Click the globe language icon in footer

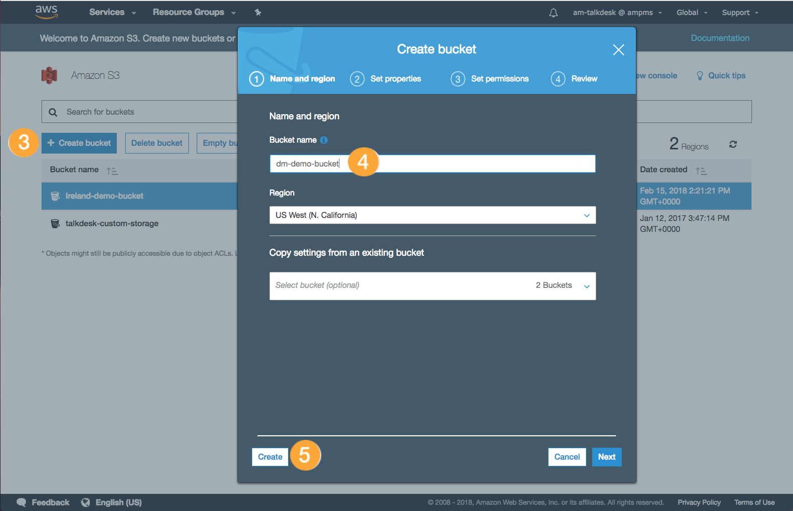[86, 502]
